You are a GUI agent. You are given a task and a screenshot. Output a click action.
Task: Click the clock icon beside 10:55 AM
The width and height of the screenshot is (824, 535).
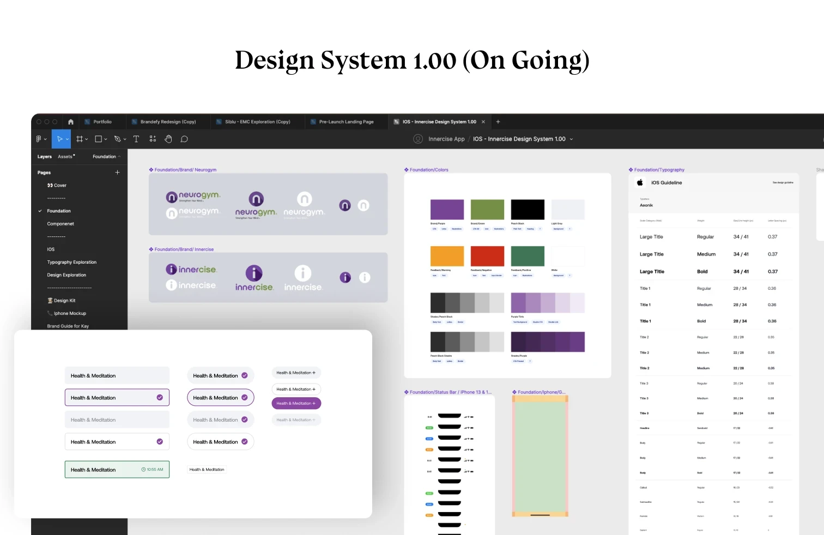143,470
